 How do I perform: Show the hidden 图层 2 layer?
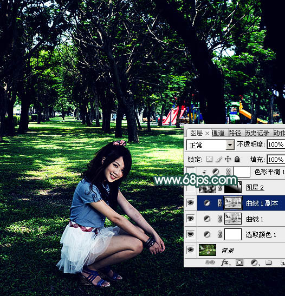point(190,187)
